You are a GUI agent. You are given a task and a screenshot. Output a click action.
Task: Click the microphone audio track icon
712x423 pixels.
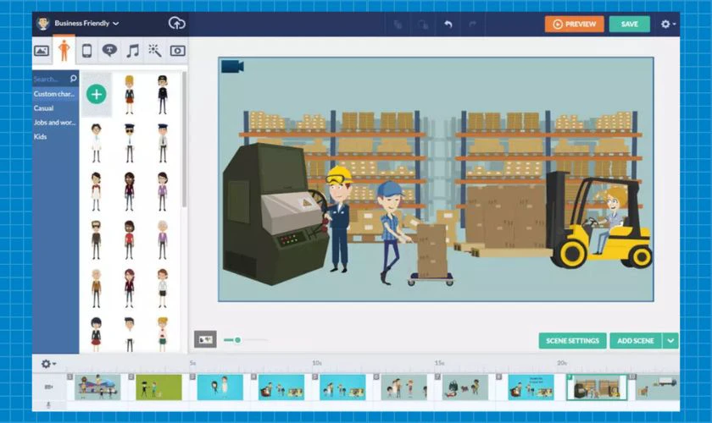tap(48, 405)
